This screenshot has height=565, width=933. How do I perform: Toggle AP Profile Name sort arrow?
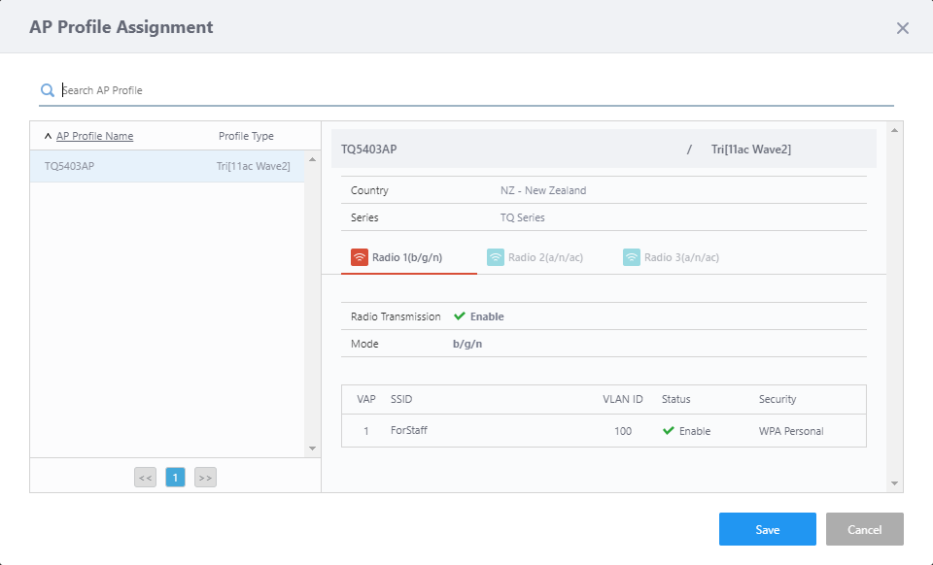48,137
